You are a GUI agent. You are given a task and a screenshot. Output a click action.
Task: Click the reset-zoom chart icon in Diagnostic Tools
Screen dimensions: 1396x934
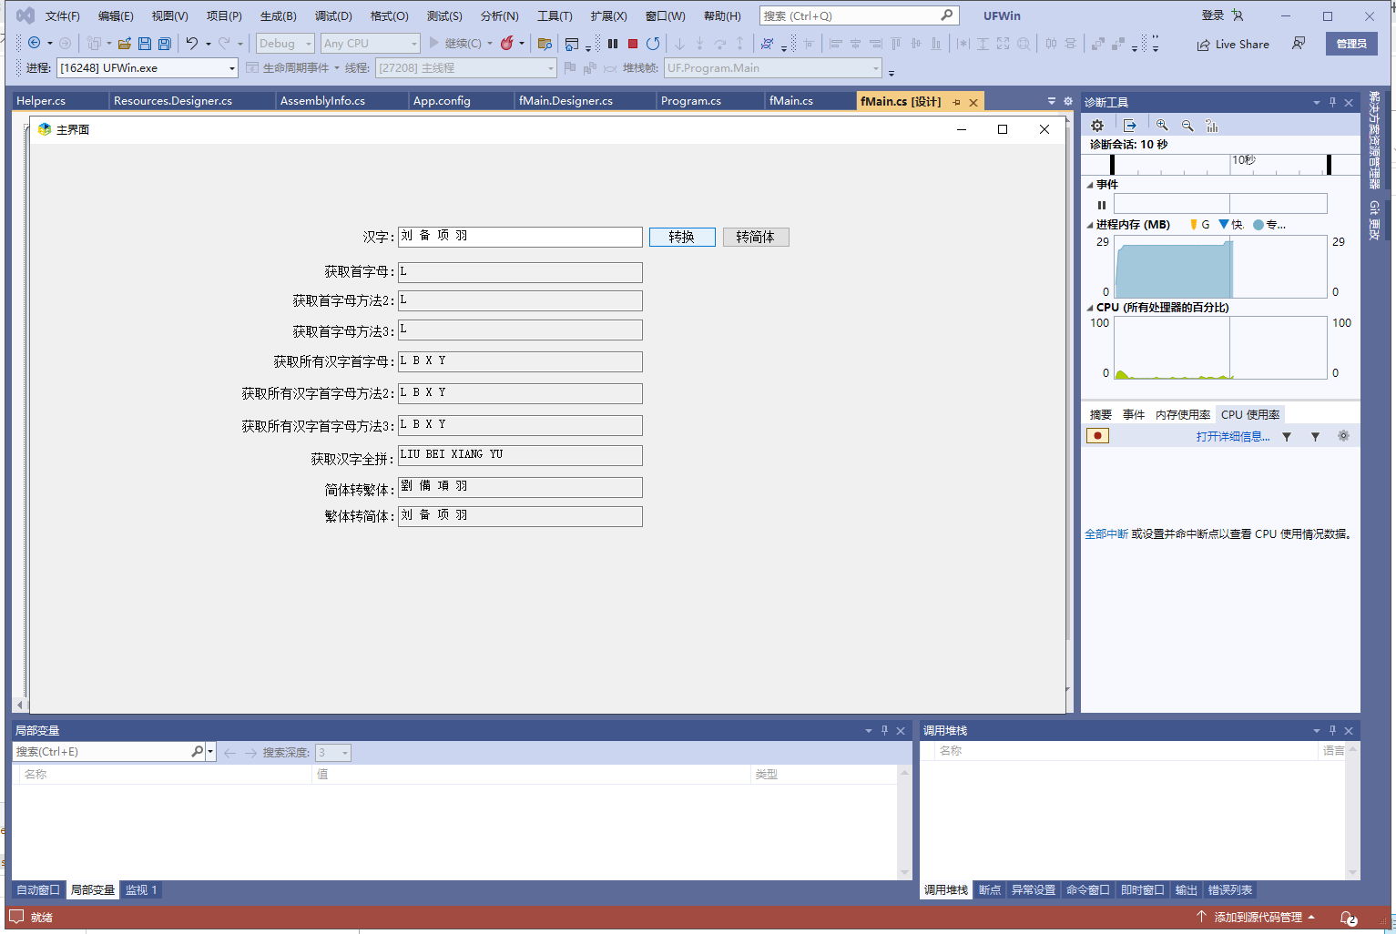coord(1212,126)
